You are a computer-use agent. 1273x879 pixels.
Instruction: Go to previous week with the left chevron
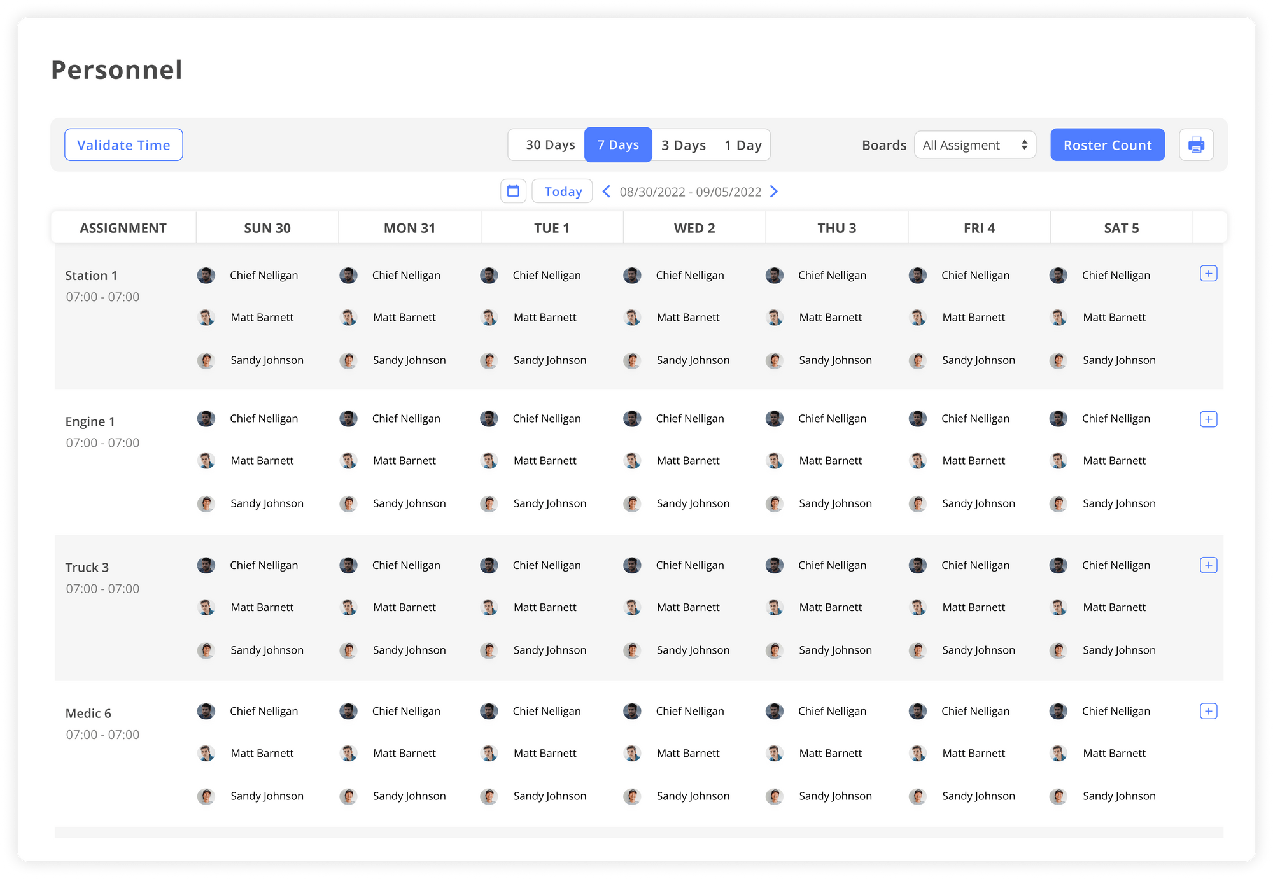pos(605,191)
